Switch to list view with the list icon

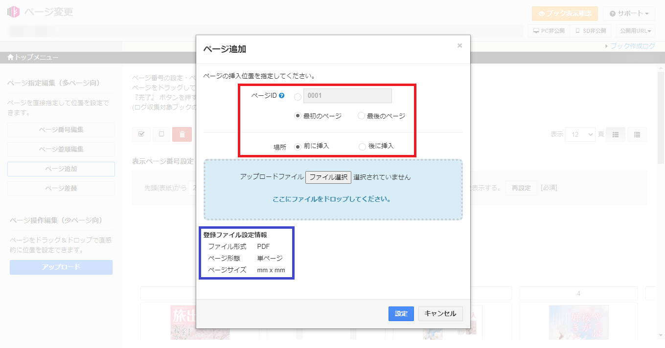(x=637, y=134)
